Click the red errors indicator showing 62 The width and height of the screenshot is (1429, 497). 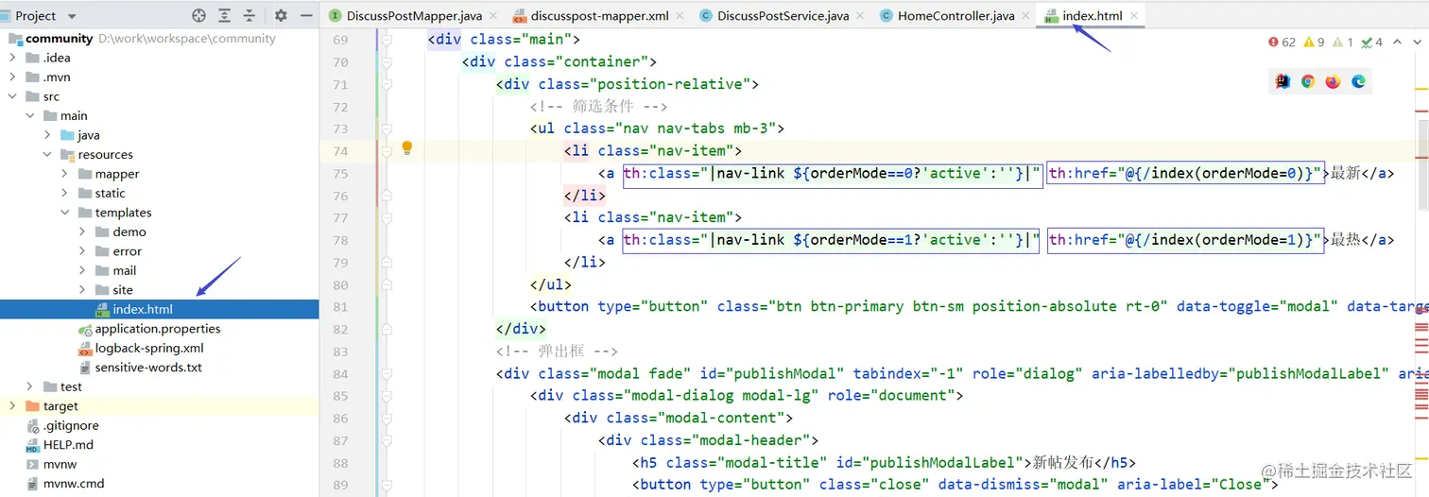pos(1282,42)
